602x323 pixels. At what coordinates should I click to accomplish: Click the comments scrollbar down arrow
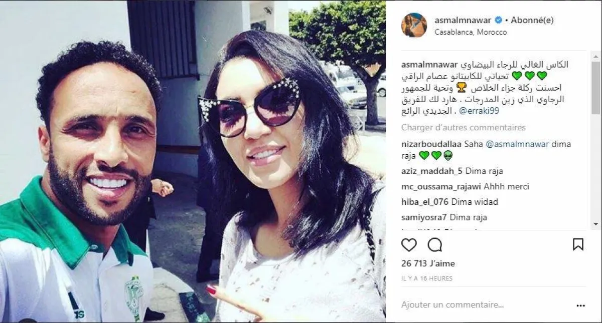tap(595, 224)
